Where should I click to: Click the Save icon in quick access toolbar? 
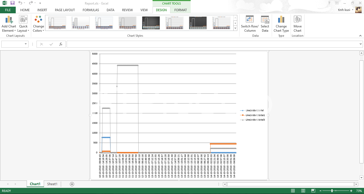(12, 3)
